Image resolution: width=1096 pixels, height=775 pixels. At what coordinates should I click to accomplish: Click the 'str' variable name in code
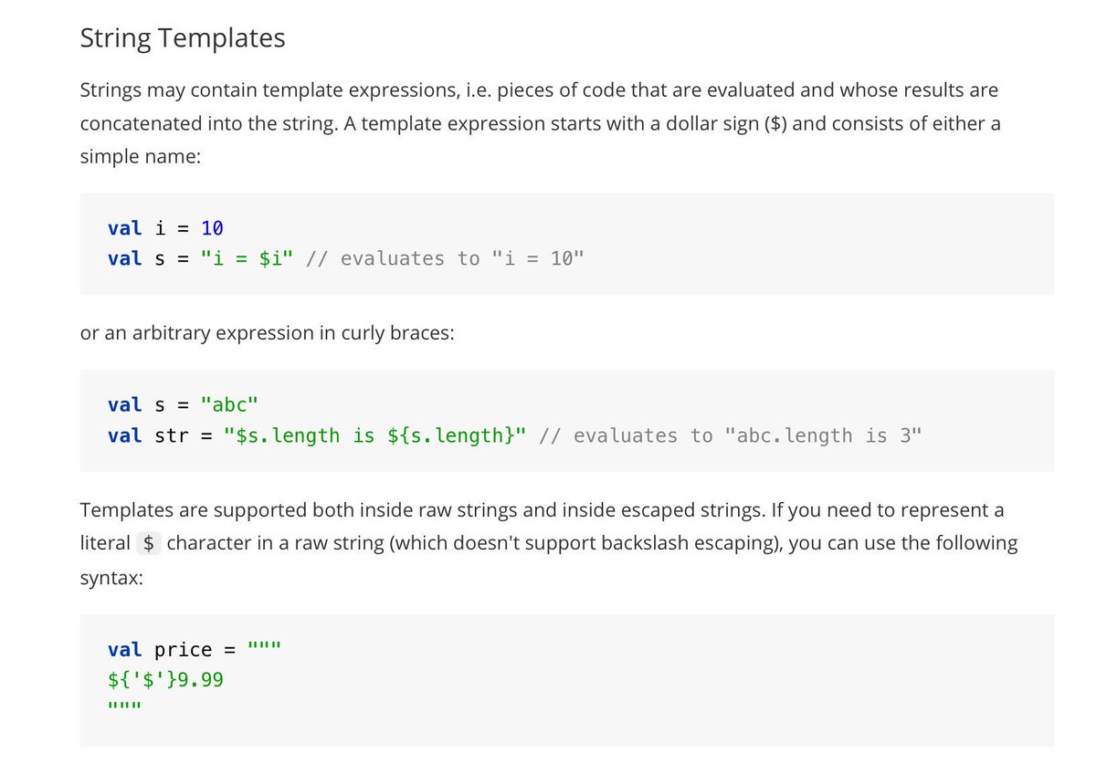click(x=171, y=436)
